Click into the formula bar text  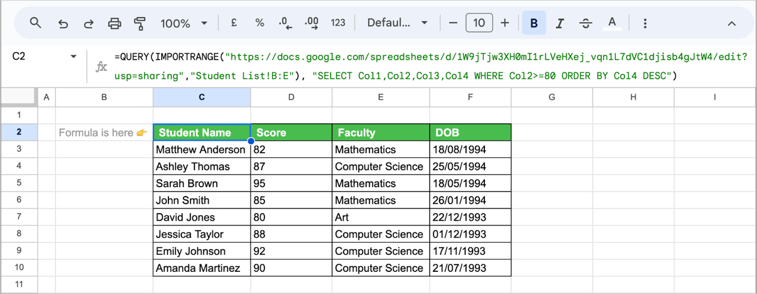(430, 66)
